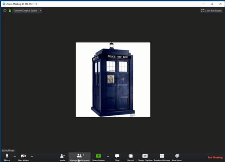225x162 pixels.
Task: Click Turn on Original Sound
Action: (25, 11)
